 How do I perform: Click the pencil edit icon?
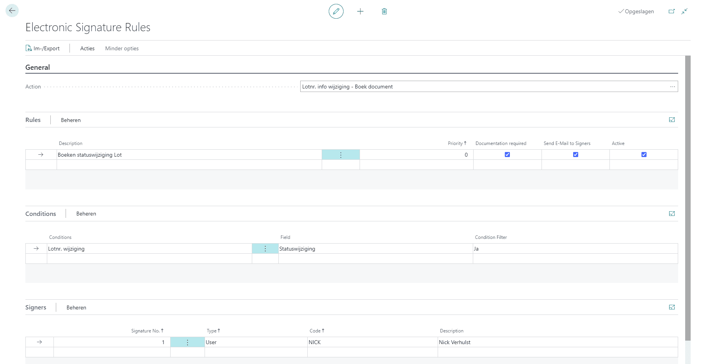click(336, 11)
